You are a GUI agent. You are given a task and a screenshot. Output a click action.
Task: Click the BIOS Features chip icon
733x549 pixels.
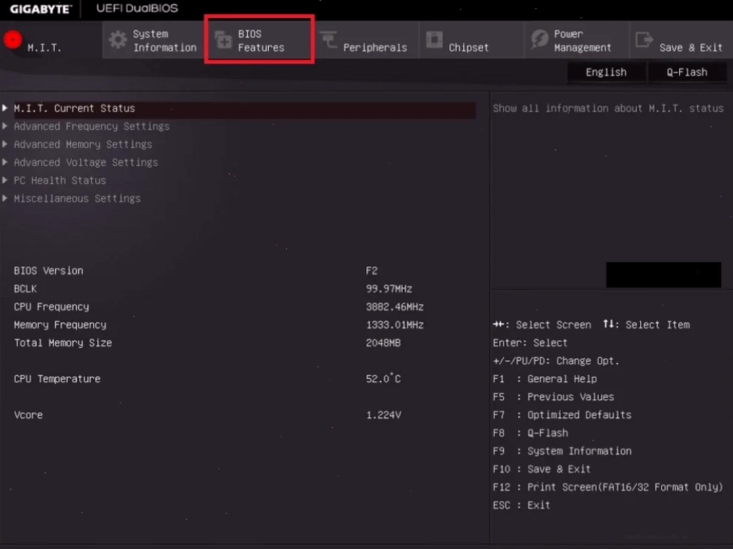point(223,40)
